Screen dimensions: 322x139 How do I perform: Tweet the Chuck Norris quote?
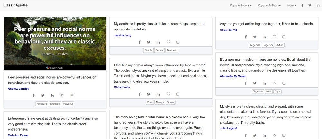[x=255, y=37]
